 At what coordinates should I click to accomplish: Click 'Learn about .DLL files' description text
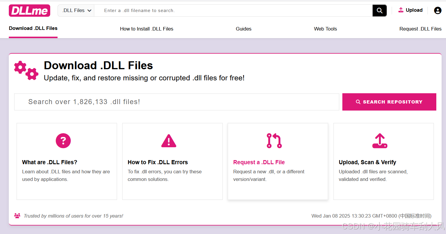pyautogui.click(x=66, y=175)
